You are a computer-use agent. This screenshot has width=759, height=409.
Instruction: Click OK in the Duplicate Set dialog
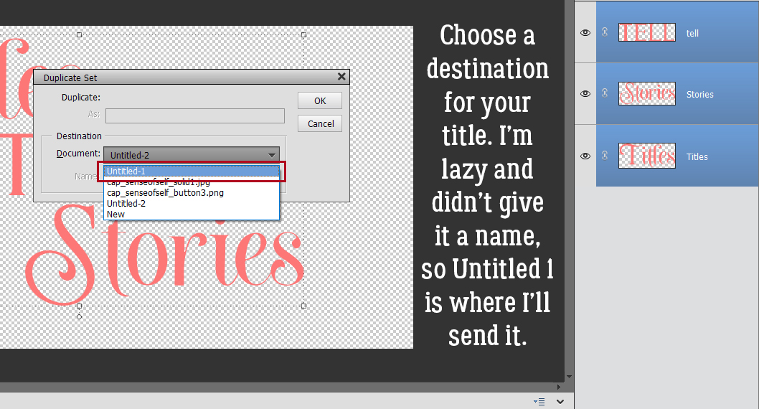coord(320,100)
